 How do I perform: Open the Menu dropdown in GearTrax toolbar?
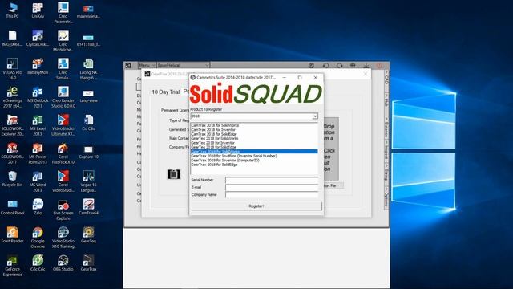[147, 65]
